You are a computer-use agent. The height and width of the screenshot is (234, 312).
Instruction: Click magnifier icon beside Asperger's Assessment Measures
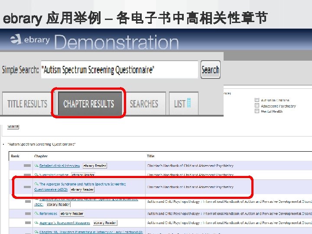point(36,223)
